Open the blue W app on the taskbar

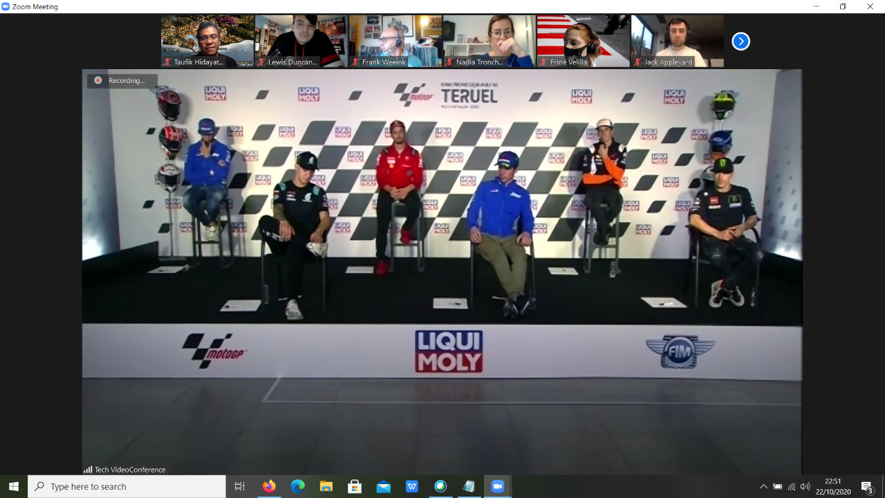pyautogui.click(x=412, y=486)
